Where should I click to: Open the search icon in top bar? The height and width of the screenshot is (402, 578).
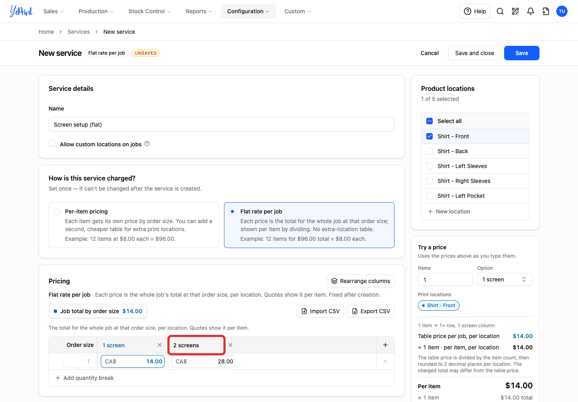pyautogui.click(x=500, y=11)
